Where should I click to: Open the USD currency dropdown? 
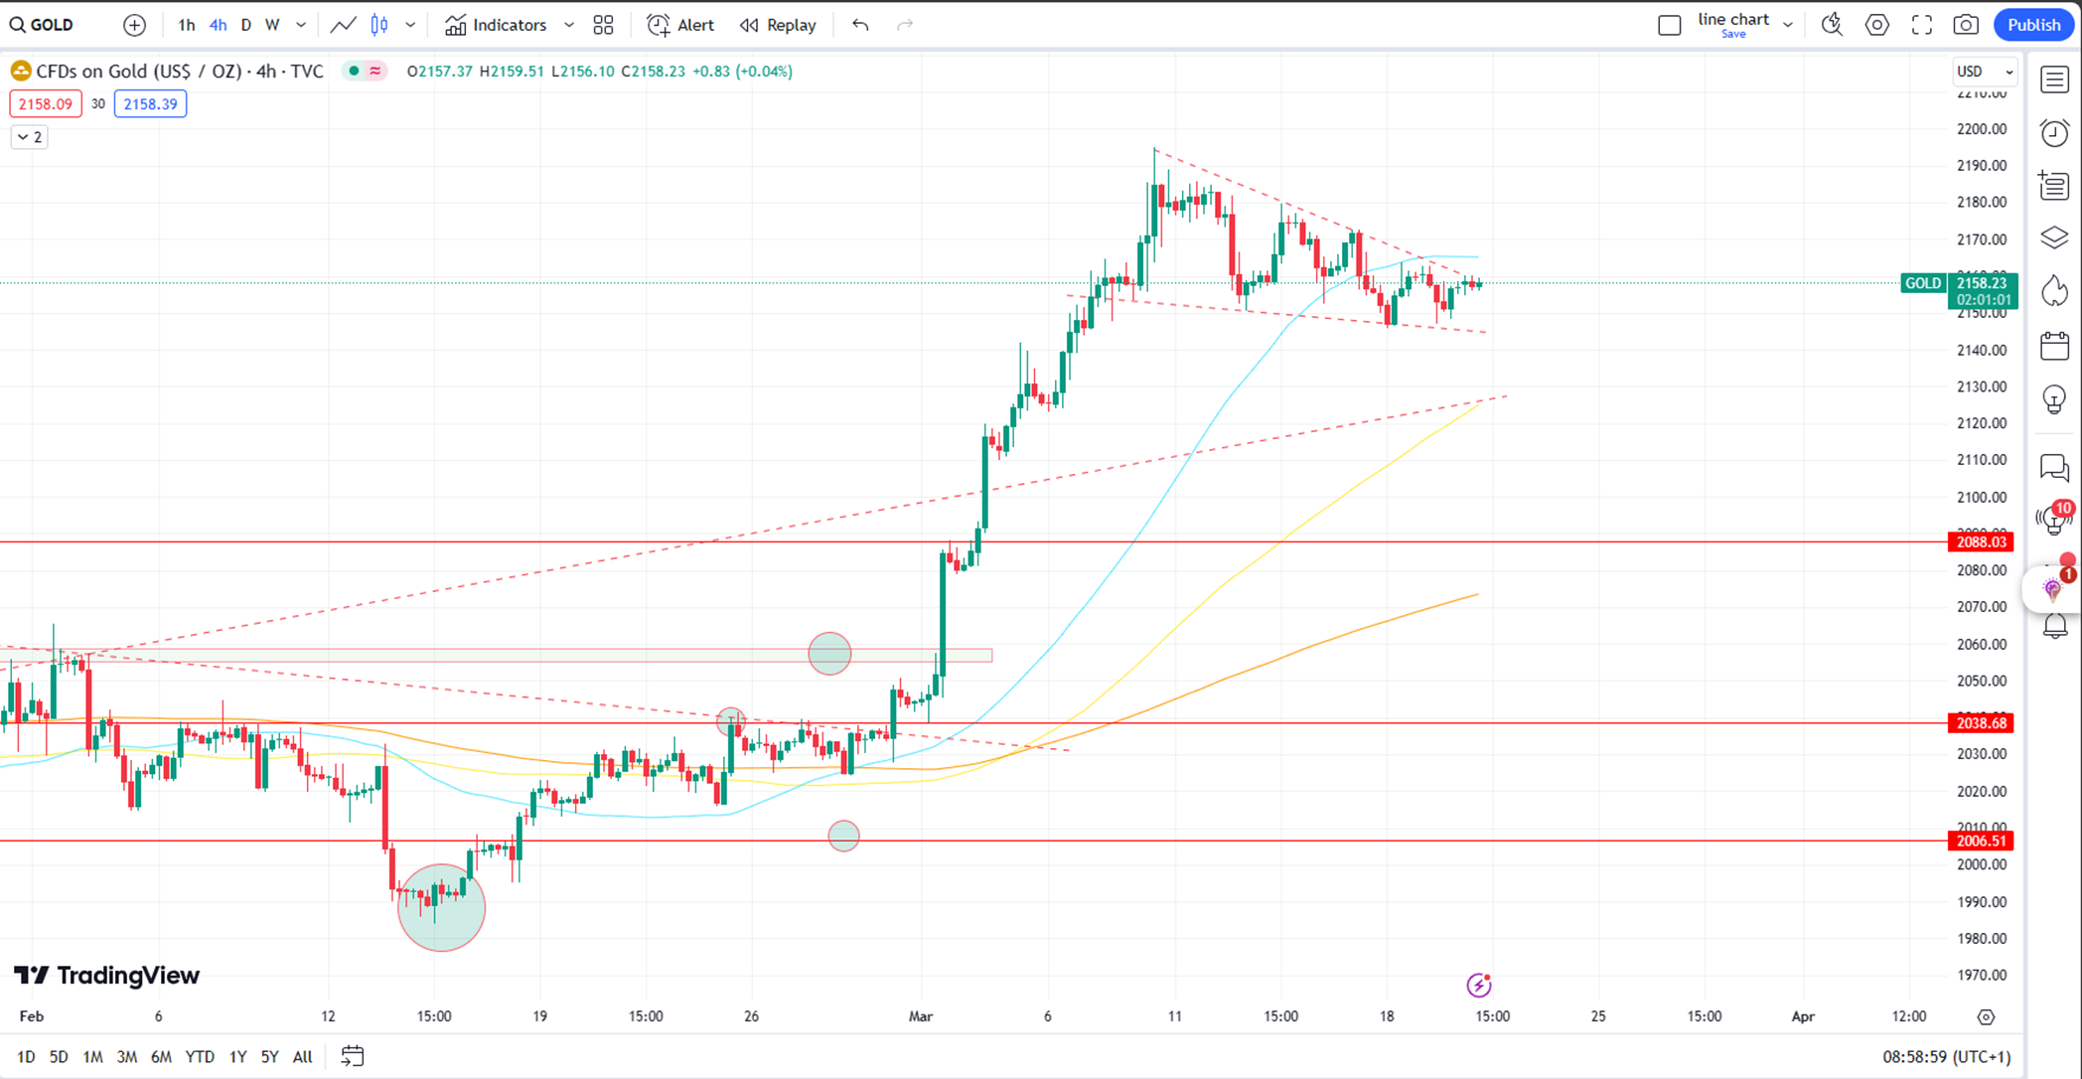(1984, 72)
